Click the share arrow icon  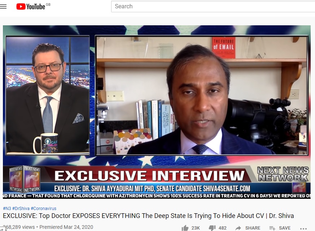(x=238, y=228)
